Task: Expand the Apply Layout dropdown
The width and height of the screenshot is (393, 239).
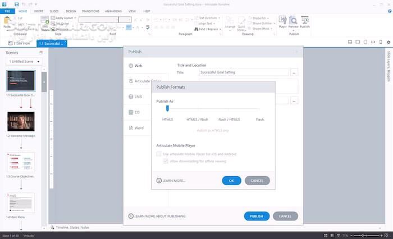Action: tap(75, 18)
